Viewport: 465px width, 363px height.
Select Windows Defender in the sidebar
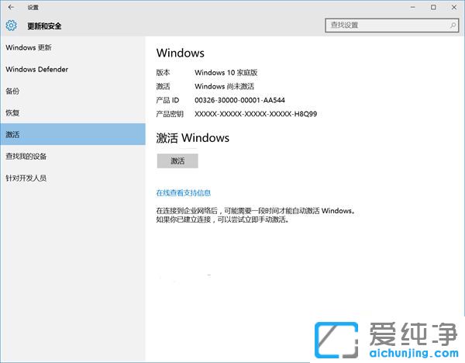point(36,69)
